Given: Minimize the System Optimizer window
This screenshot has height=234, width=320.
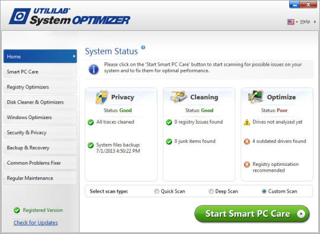Looking at the screenshot, I should coord(295,5).
